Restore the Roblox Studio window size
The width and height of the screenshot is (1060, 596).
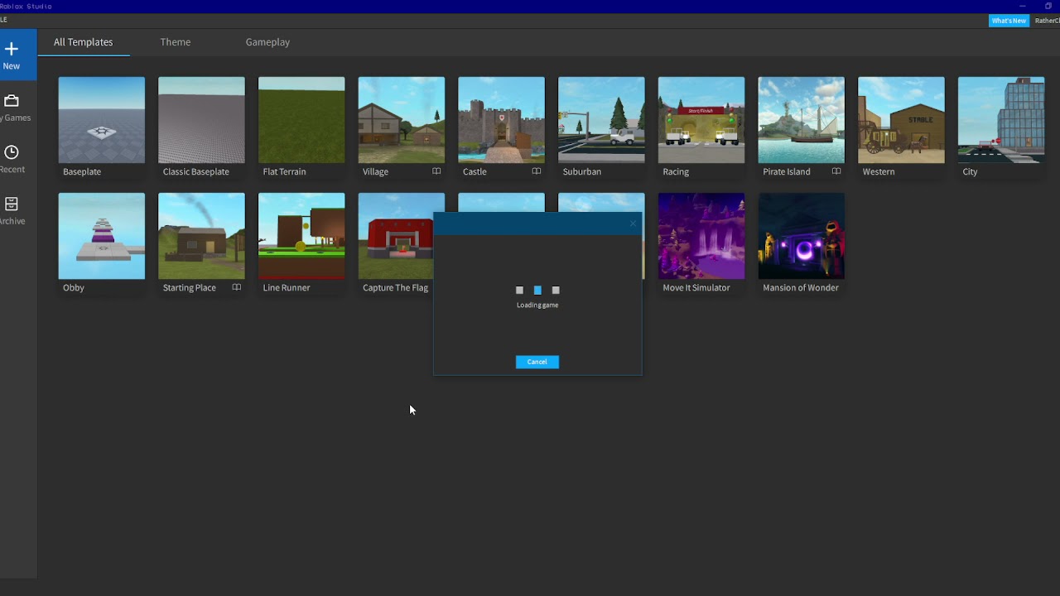(x=1048, y=6)
